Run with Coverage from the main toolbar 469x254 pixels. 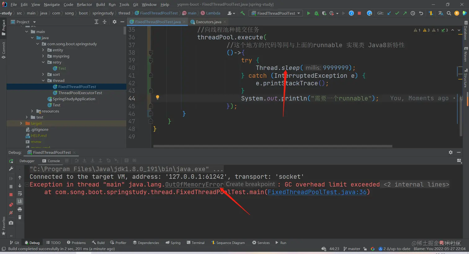(324, 13)
